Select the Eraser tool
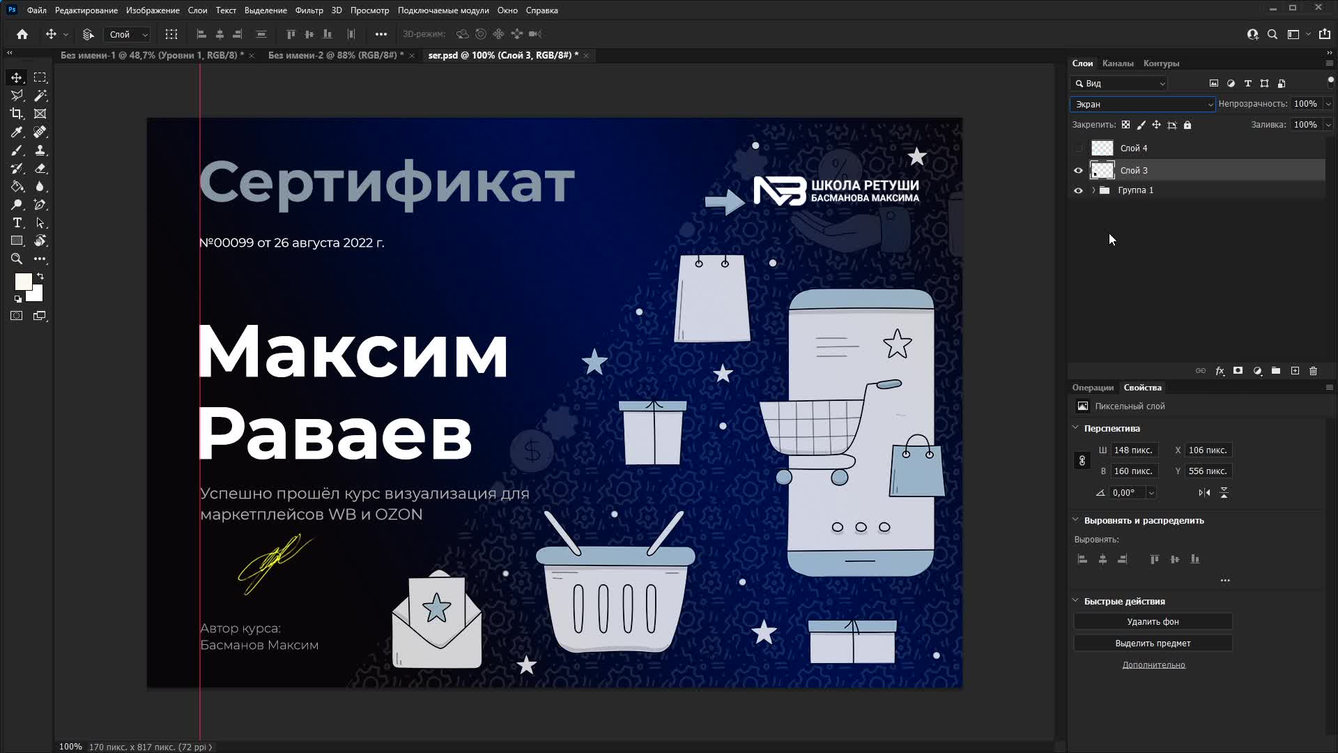 pos(40,169)
